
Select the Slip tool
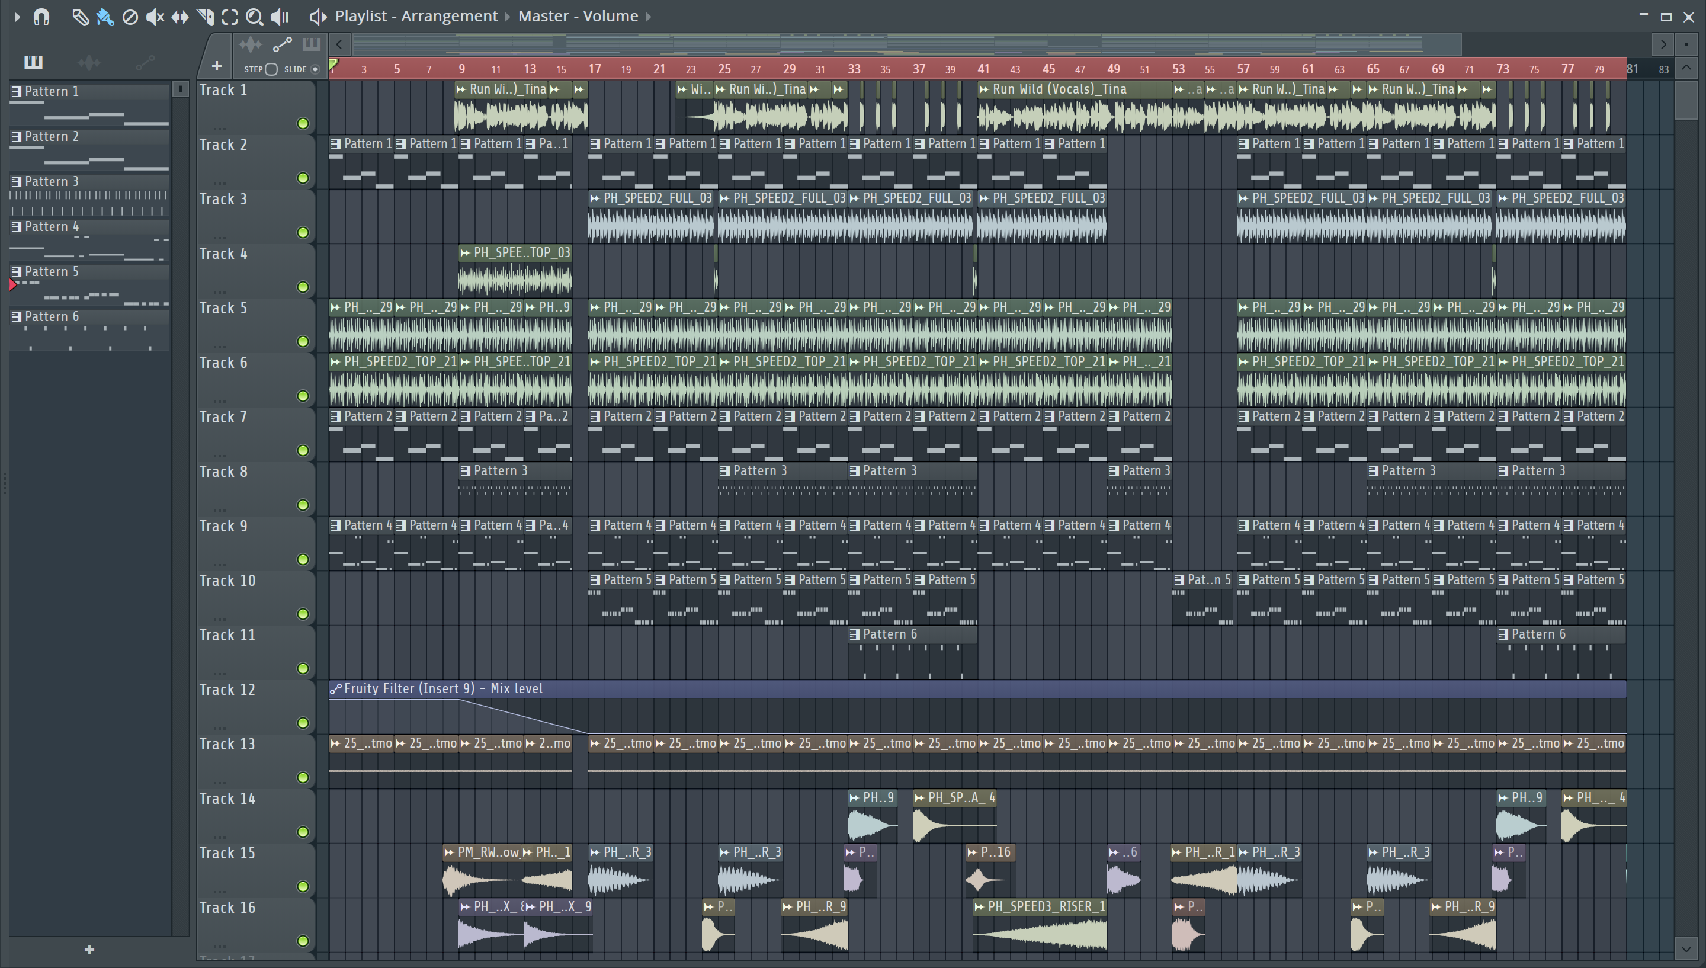point(180,17)
